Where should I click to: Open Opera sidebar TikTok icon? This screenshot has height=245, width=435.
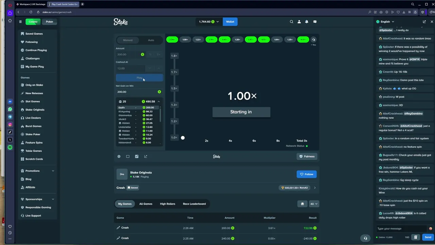10,132
